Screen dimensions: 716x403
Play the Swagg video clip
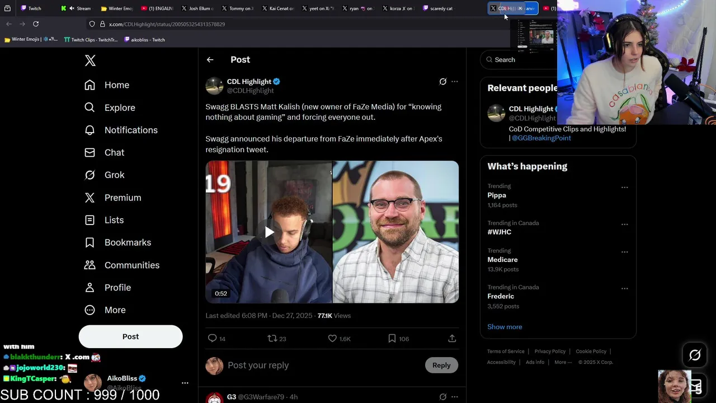[x=269, y=232]
